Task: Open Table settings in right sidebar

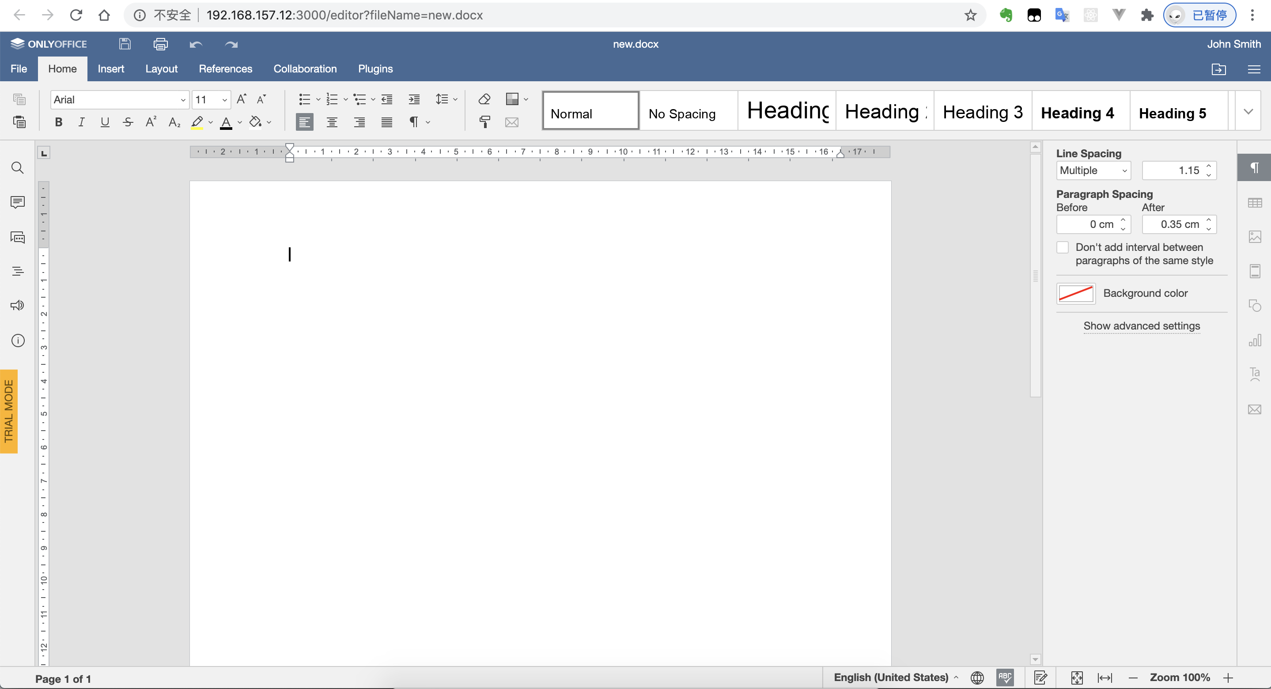Action: [x=1254, y=203]
